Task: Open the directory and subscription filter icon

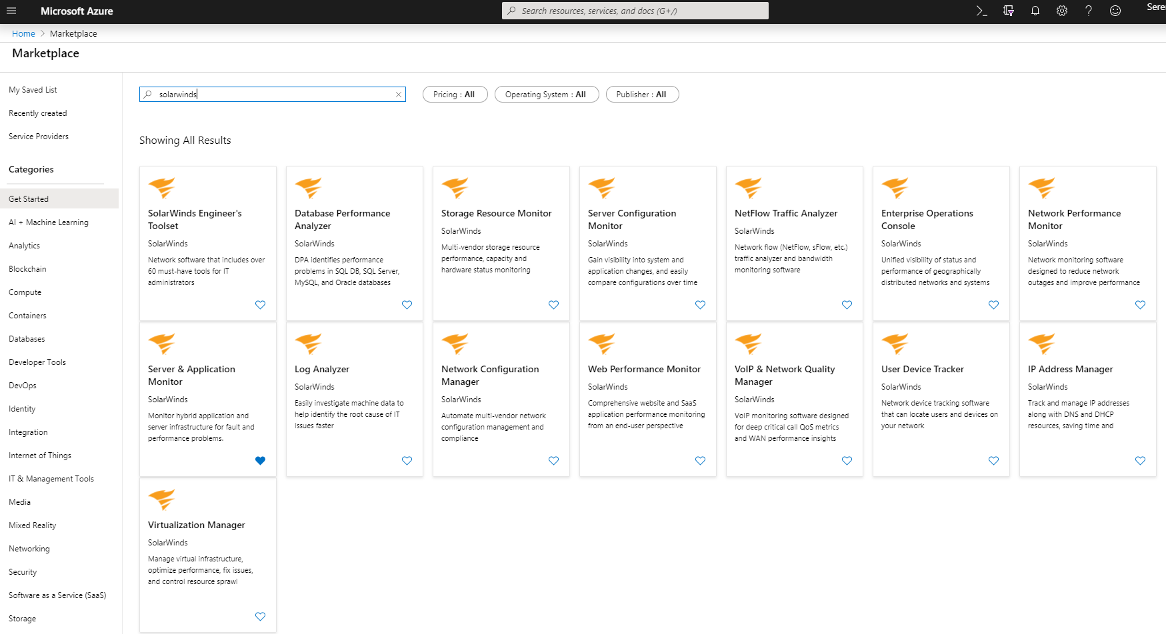Action: coord(1009,11)
